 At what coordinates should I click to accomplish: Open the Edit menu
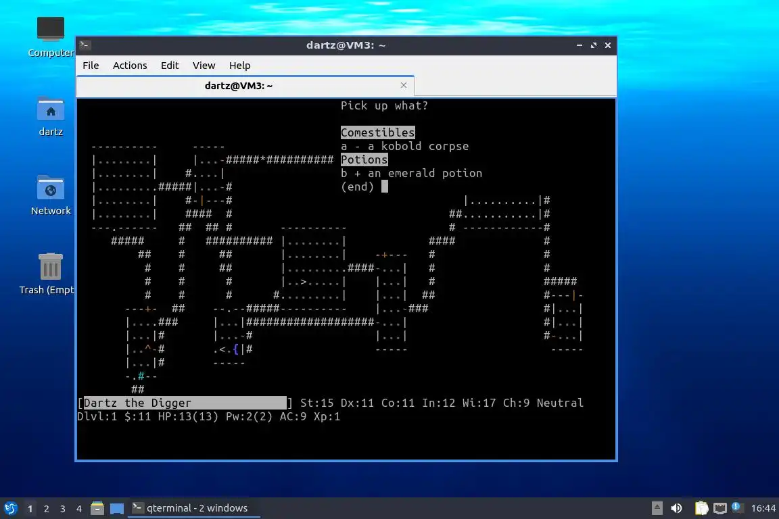tap(170, 66)
